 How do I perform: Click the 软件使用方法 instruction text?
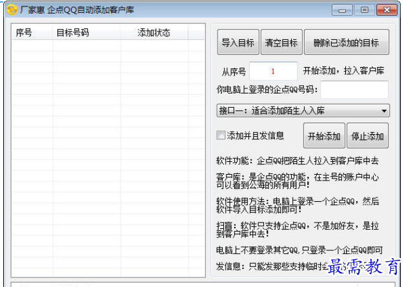coord(298,205)
